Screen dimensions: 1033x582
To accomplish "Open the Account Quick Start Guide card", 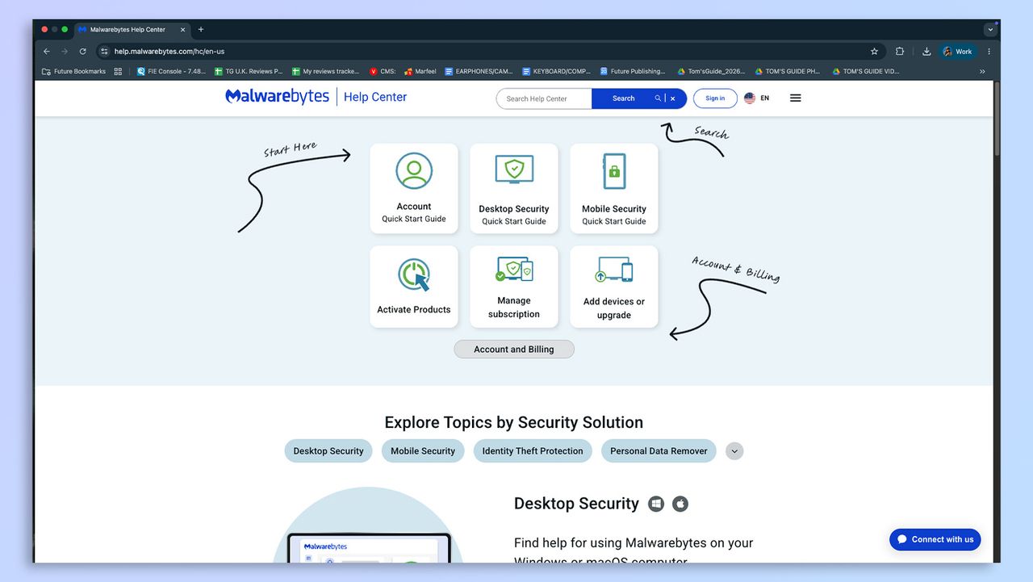I will pyautogui.click(x=414, y=189).
